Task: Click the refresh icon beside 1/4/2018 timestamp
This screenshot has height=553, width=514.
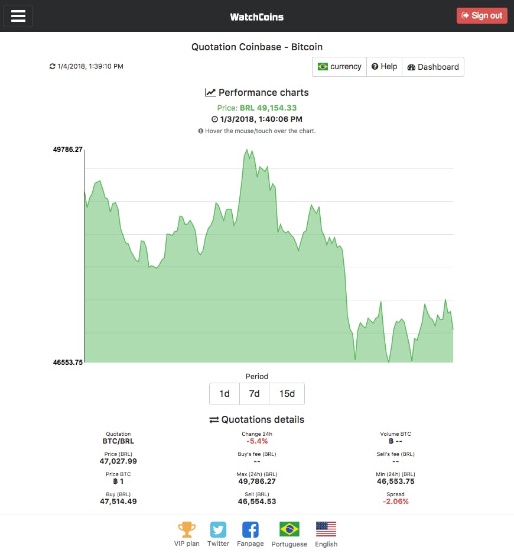Action: tap(52, 66)
